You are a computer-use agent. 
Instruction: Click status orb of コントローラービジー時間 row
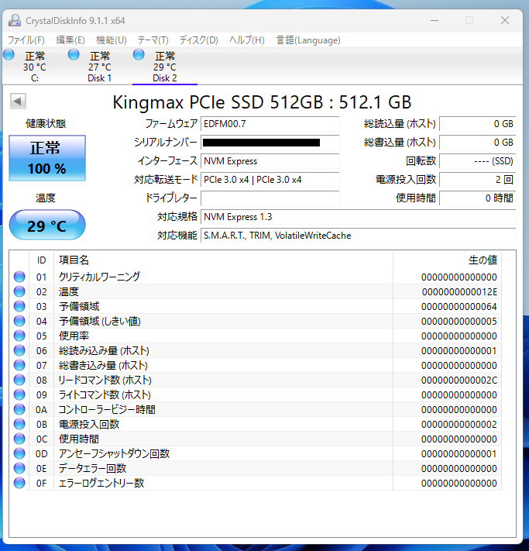19,410
